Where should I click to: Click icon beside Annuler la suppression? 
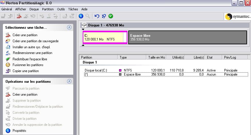pos(8,125)
